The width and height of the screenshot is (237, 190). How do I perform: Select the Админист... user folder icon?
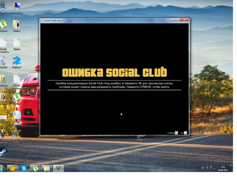(x=4, y=80)
